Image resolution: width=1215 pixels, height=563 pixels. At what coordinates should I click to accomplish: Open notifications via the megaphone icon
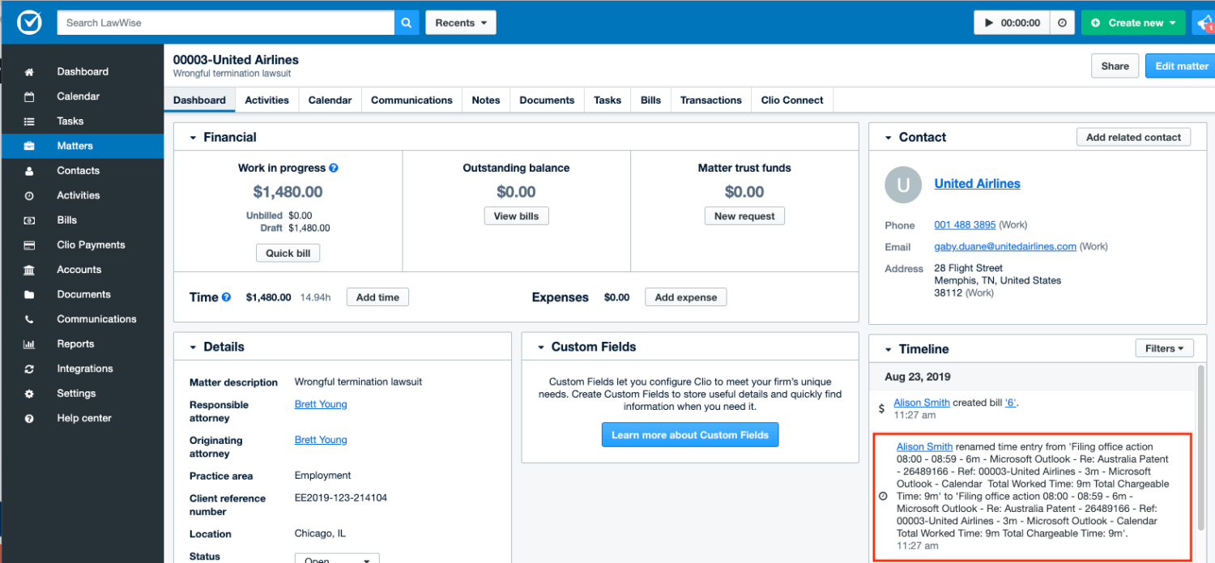[x=1204, y=22]
